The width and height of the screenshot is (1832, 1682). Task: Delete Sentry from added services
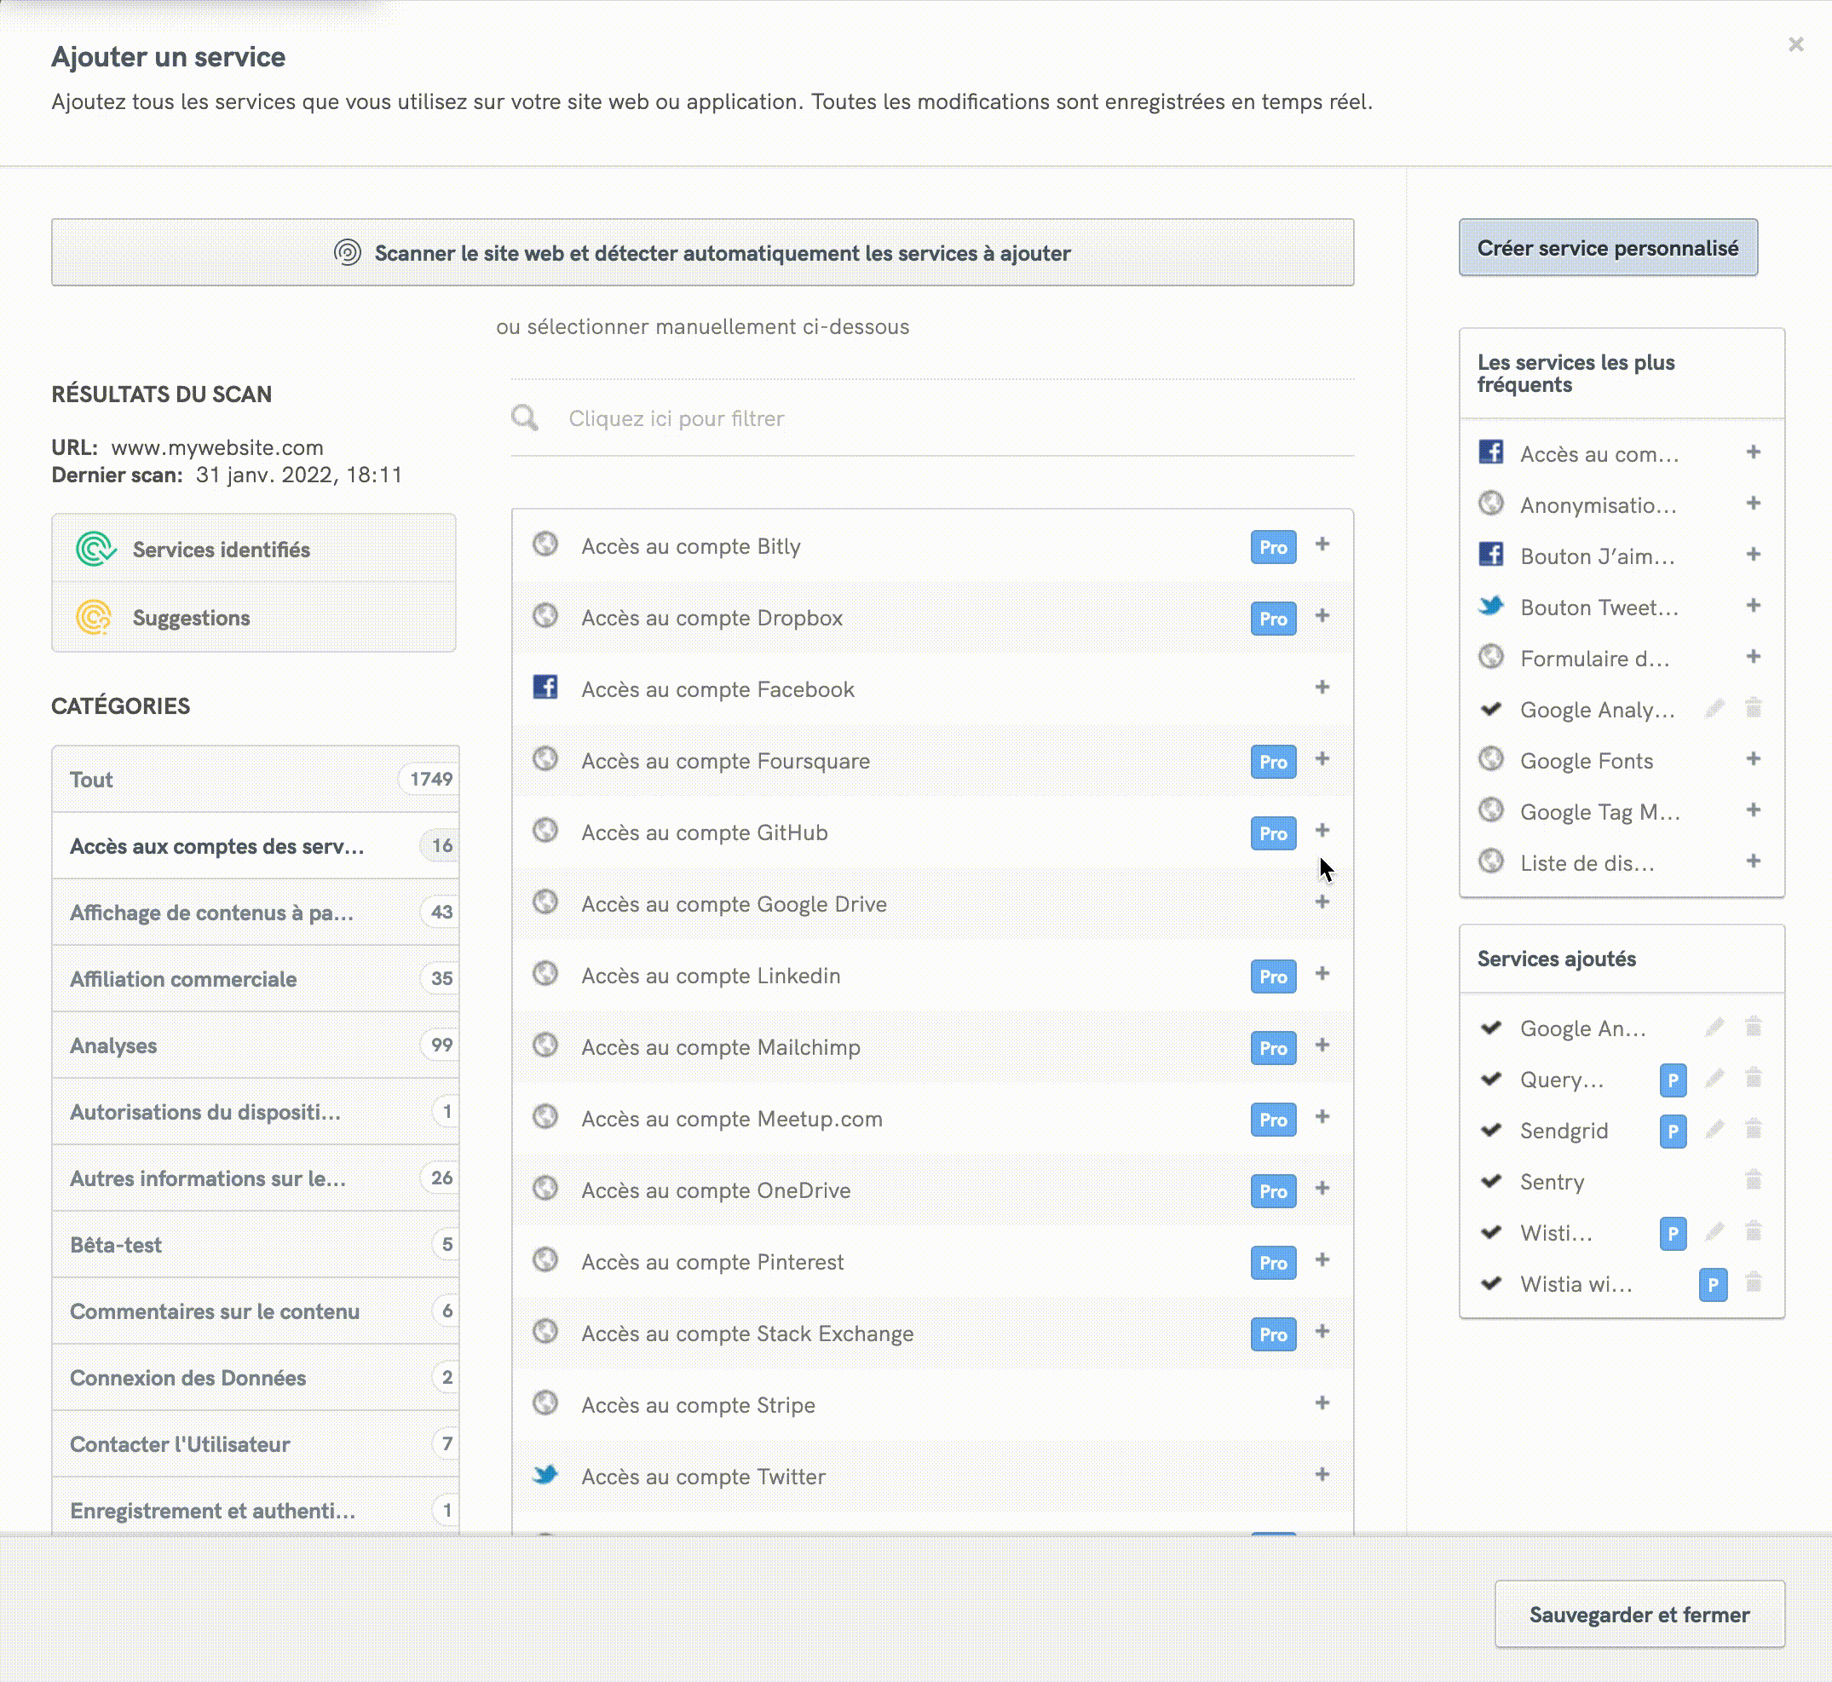[x=1753, y=1180]
